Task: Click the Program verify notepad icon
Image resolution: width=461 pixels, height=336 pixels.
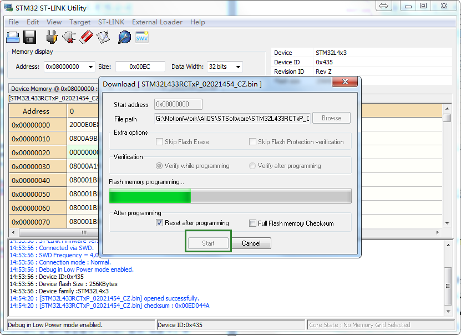Action: pyautogui.click(x=104, y=38)
